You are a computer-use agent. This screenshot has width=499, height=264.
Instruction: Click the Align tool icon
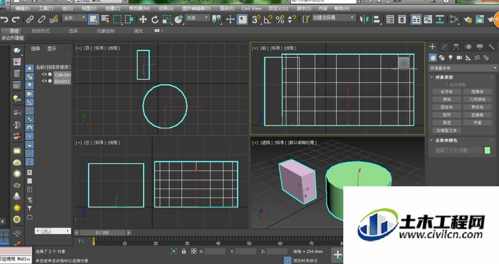tap(376, 19)
